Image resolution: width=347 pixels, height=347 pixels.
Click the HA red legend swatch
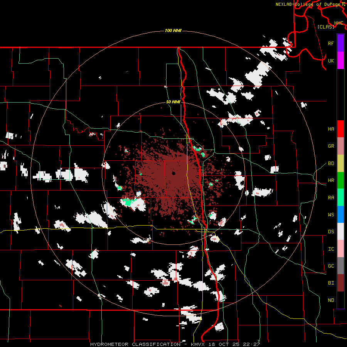point(340,129)
